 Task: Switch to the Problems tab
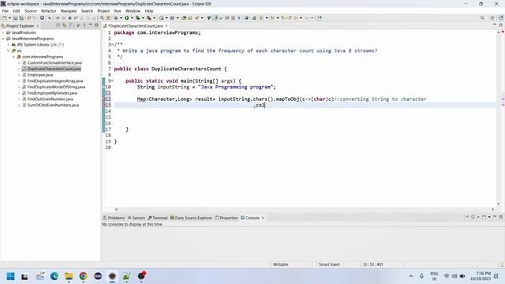(114, 218)
